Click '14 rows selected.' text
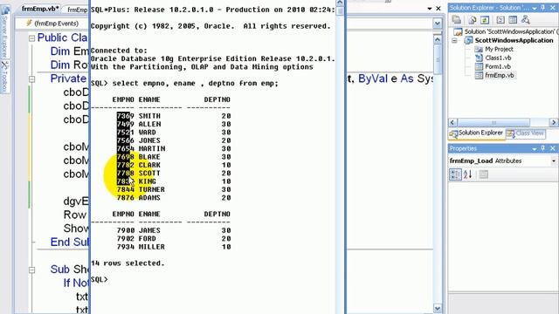The image size is (559, 314). 128,263
